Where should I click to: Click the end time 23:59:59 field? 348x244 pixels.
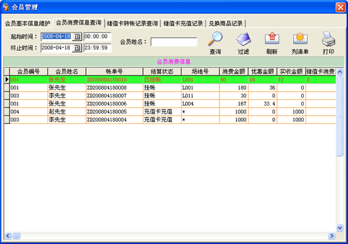97,48
